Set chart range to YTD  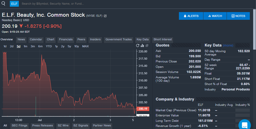point(49,46)
